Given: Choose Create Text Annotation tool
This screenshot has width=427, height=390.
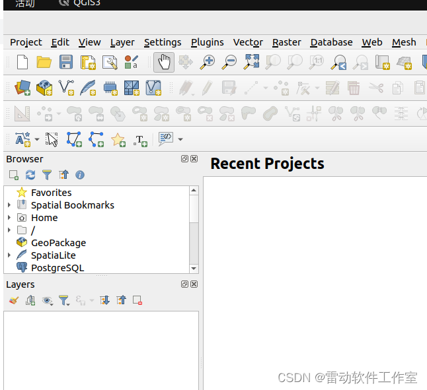Looking at the screenshot, I should tap(140, 141).
